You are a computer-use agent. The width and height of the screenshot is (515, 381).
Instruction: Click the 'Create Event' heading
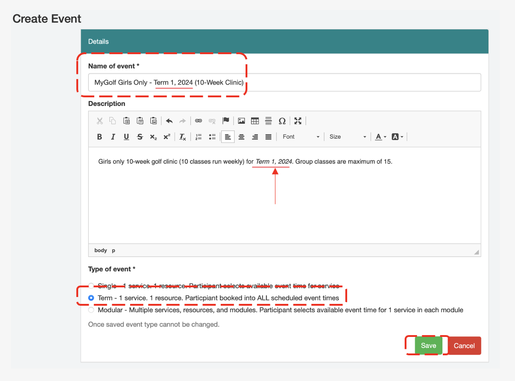tap(46, 19)
